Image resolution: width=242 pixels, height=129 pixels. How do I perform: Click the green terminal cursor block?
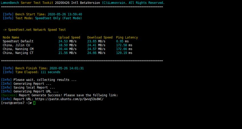(34, 103)
